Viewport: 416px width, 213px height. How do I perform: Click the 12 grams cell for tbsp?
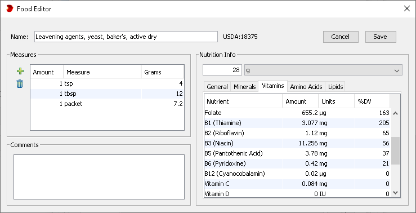click(x=162, y=94)
